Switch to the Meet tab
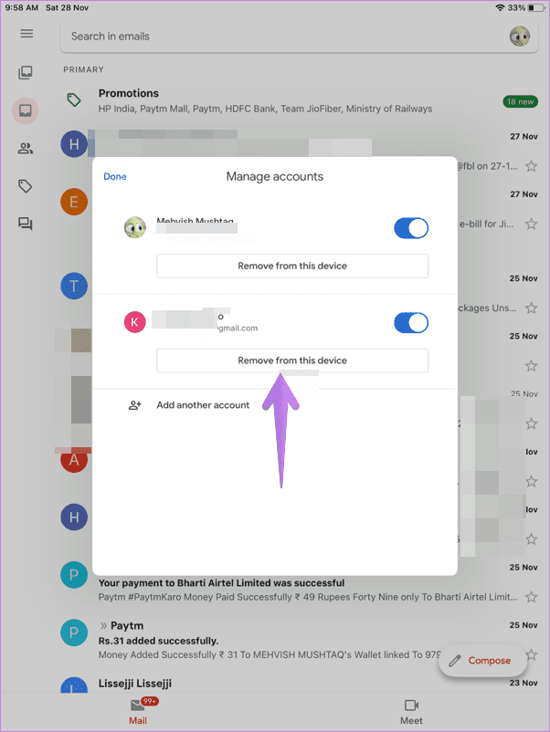Screen dimensions: 550x732 click(411, 712)
